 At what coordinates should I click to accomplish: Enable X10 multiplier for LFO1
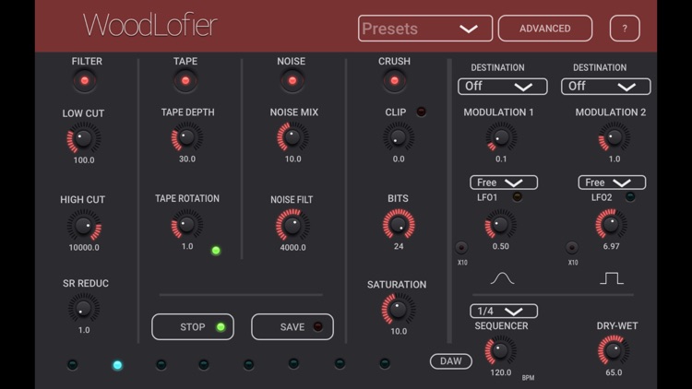461,247
